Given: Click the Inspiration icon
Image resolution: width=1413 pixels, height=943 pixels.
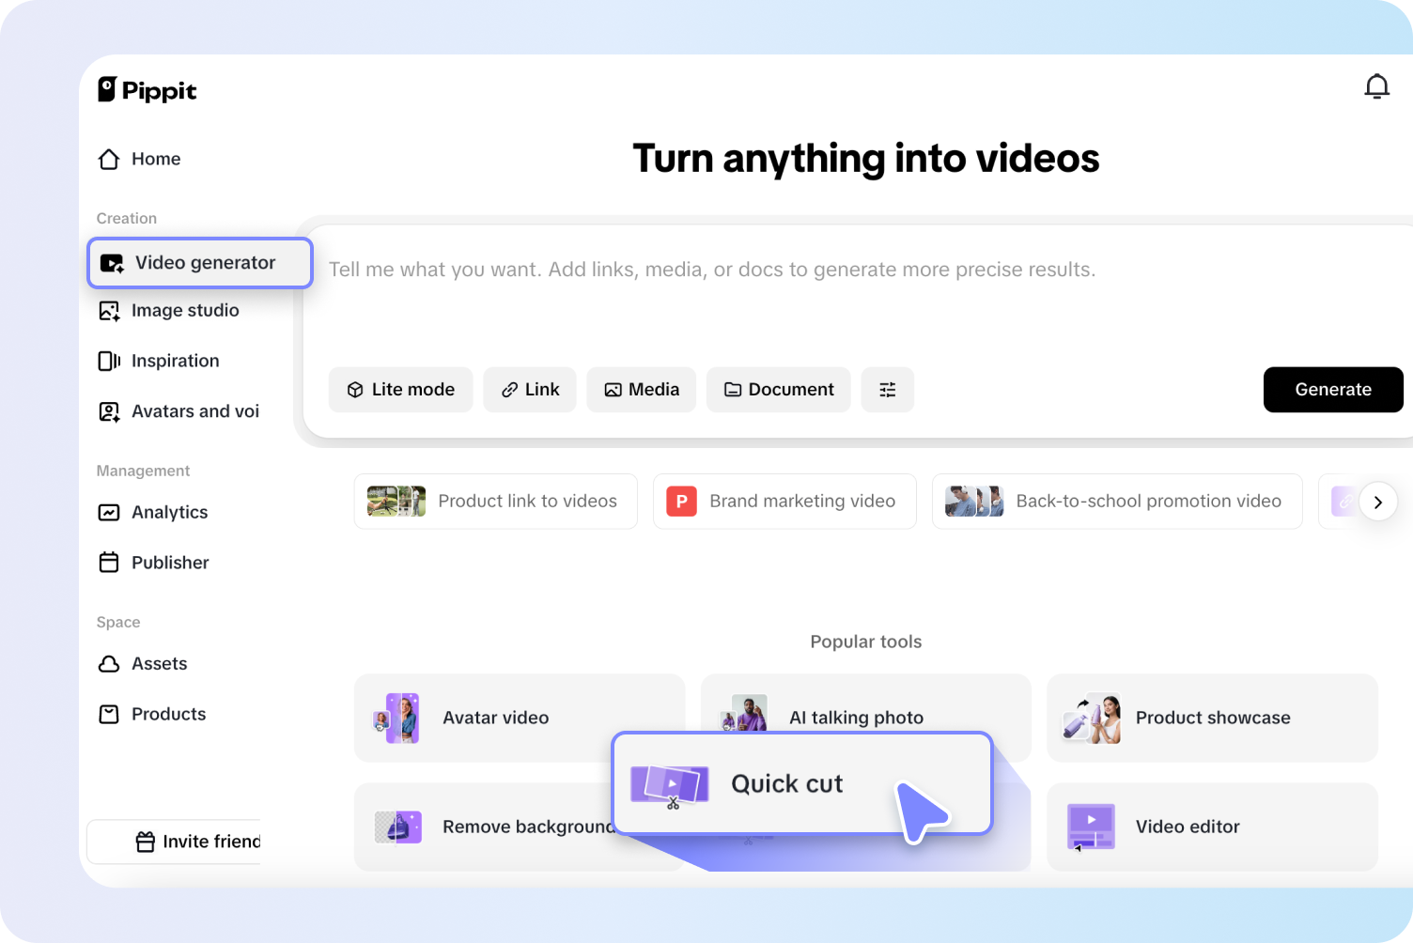Looking at the screenshot, I should click(x=109, y=362).
